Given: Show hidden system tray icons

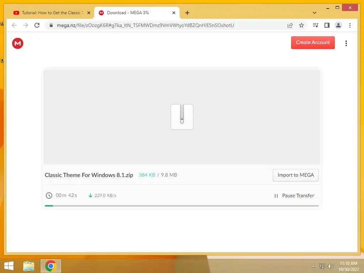Looking at the screenshot, I should [313, 266].
